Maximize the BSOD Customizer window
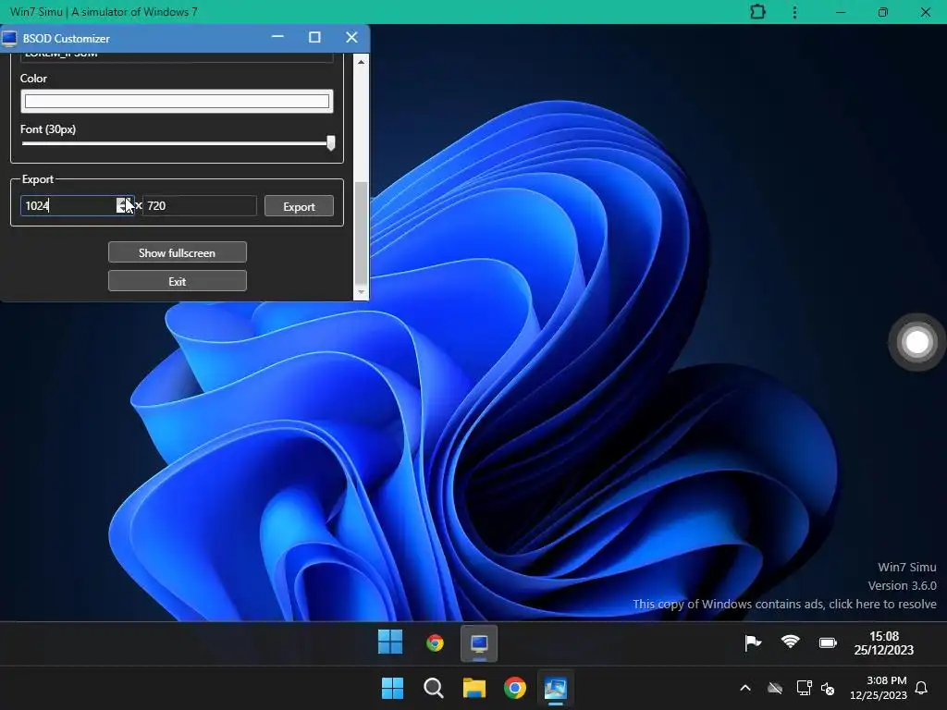 coord(314,37)
